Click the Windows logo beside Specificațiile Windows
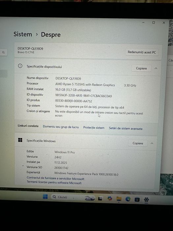The image size is (173, 231). click(x=20, y=140)
